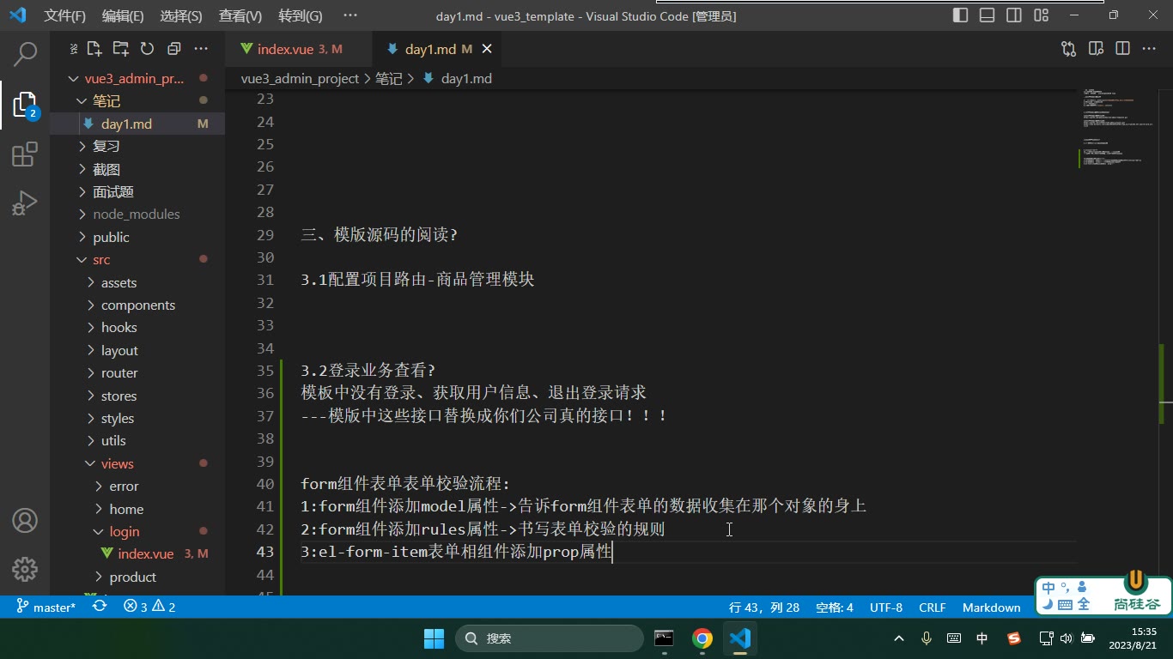Collapse all folders in explorer

(x=173, y=49)
